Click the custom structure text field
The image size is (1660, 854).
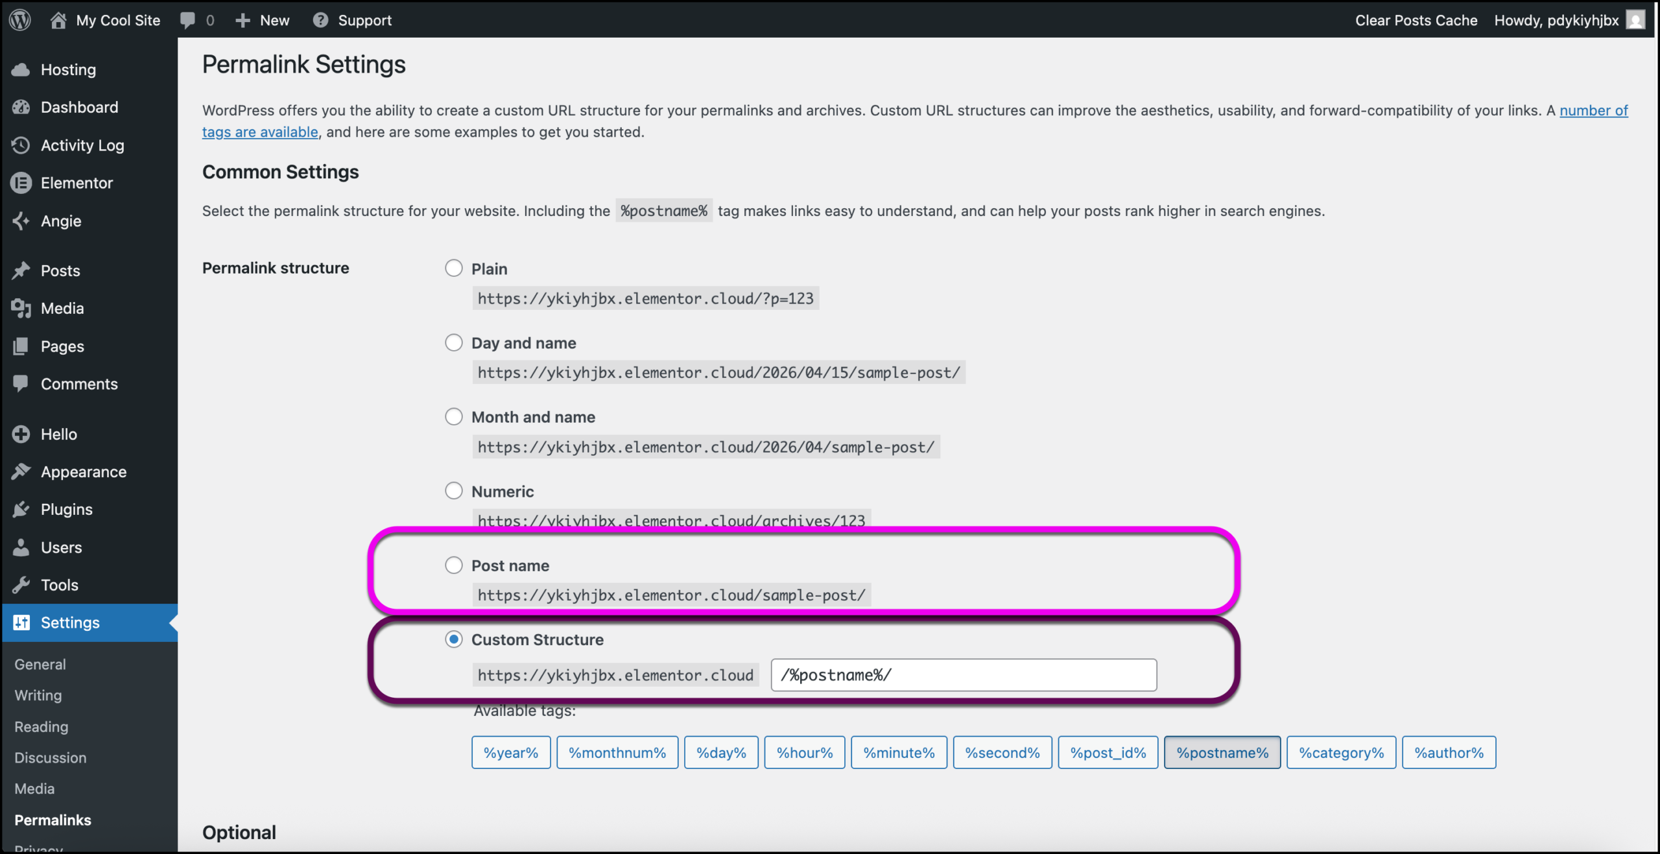pos(964,675)
